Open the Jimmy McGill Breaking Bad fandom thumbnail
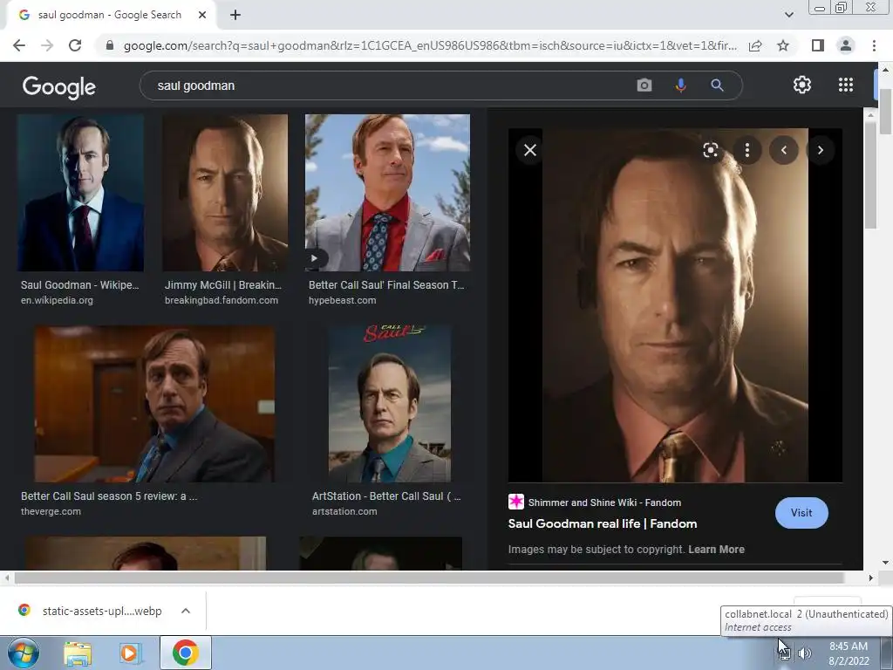The height and width of the screenshot is (670, 893). tap(225, 193)
